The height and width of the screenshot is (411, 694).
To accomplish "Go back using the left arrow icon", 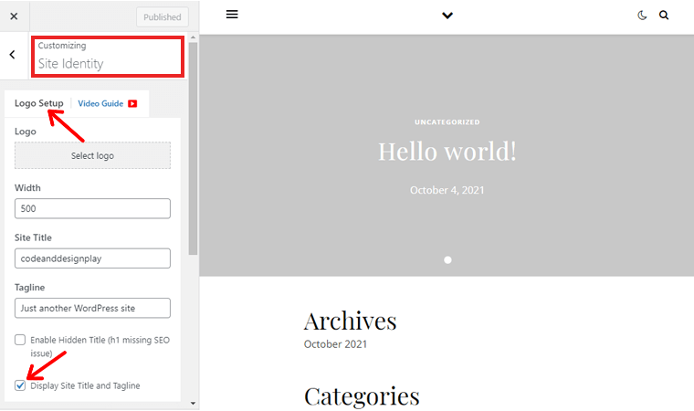I will pyautogui.click(x=13, y=55).
